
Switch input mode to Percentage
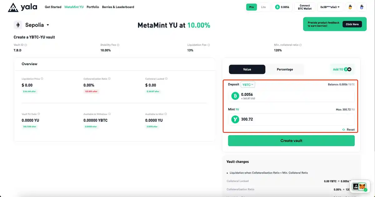[x=285, y=69]
